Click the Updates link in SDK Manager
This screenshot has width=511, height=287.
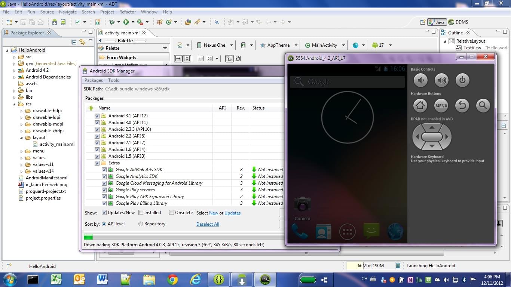click(x=232, y=213)
